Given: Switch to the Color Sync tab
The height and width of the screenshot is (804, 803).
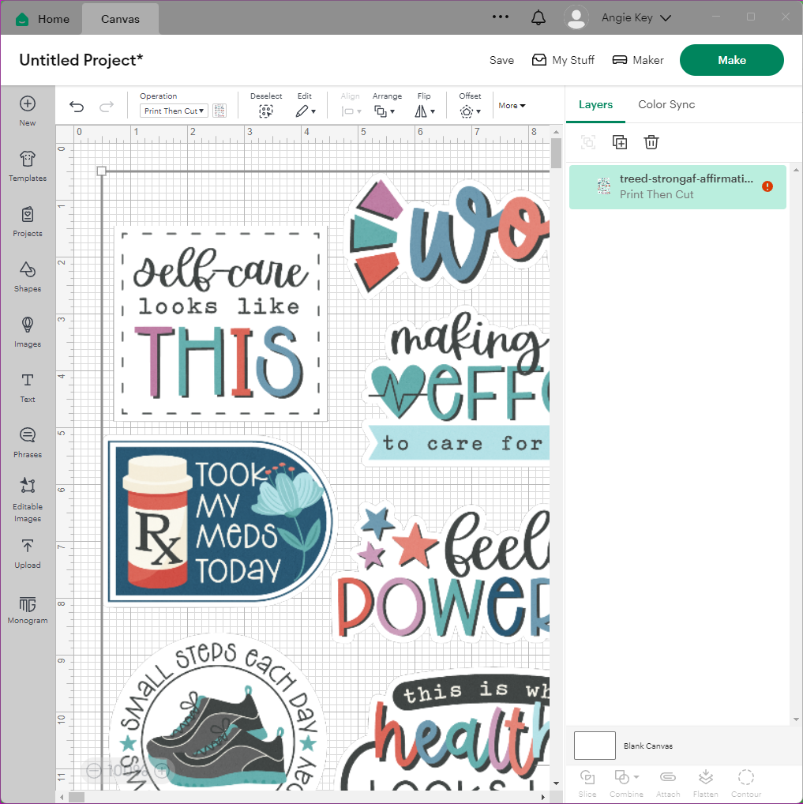Looking at the screenshot, I should click(x=666, y=104).
